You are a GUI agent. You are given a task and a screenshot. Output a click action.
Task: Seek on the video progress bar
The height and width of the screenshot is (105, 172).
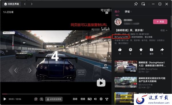[x=56, y=94]
